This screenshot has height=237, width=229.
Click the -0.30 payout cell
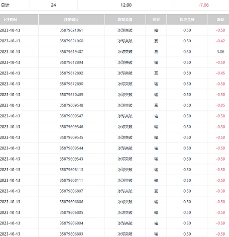tap(220, 191)
